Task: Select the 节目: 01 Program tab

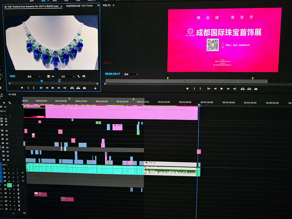Action: tap(107, 5)
